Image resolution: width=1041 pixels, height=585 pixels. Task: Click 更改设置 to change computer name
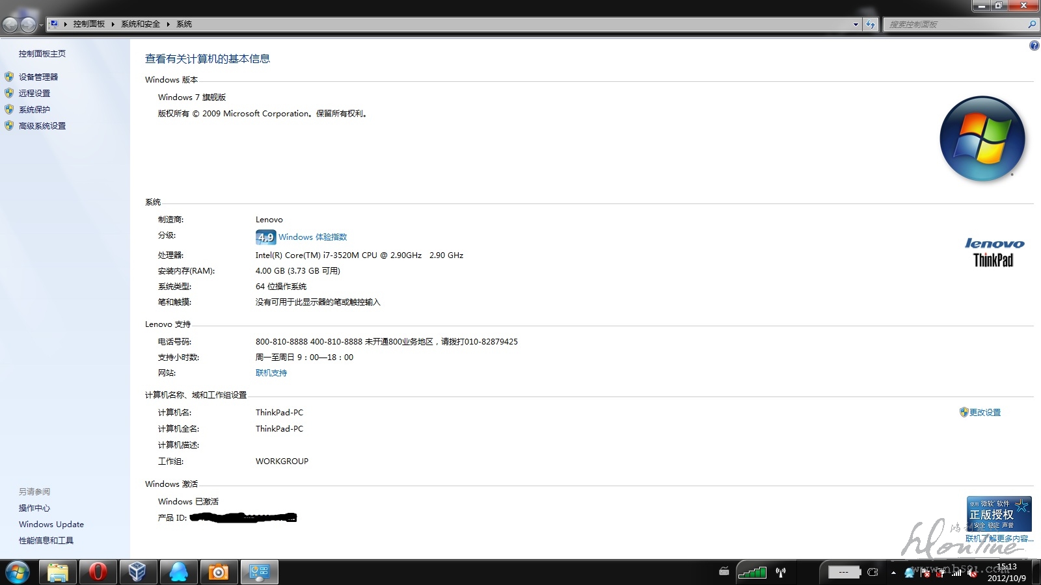coord(985,413)
